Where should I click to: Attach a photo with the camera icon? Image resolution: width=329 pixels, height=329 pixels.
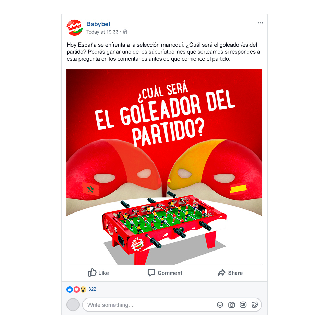tap(231, 305)
